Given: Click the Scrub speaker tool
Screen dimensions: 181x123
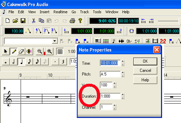Looking at the screenshot, I should point(29,51).
